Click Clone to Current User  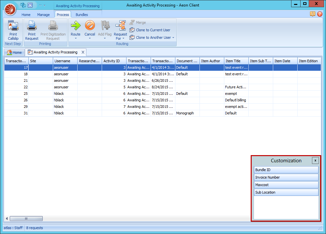[153, 30]
